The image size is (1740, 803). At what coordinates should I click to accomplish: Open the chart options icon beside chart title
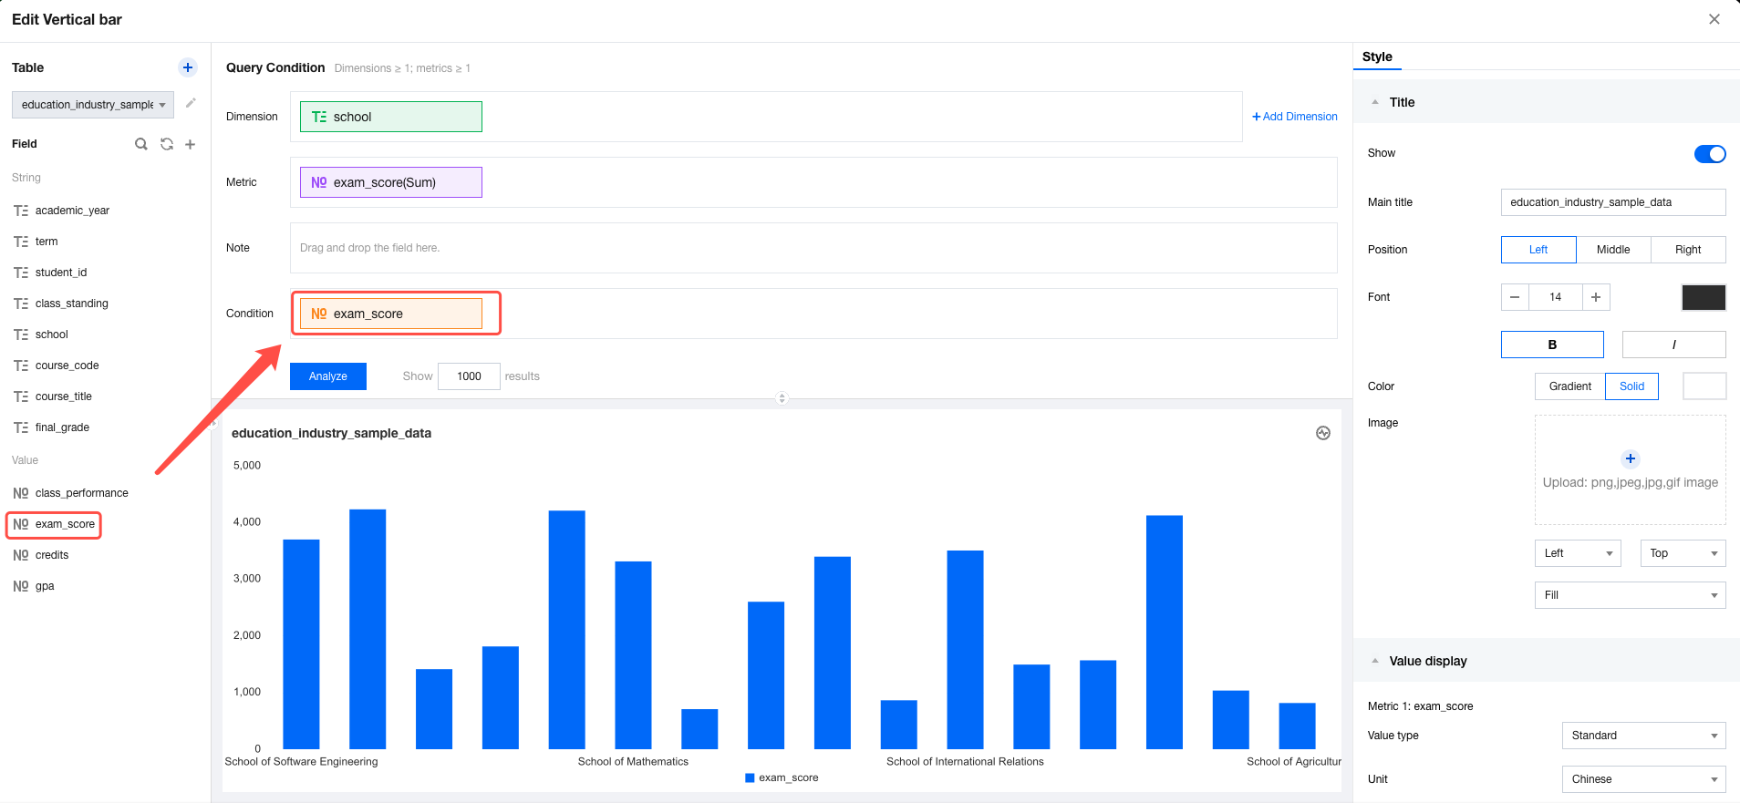pos(1323,433)
